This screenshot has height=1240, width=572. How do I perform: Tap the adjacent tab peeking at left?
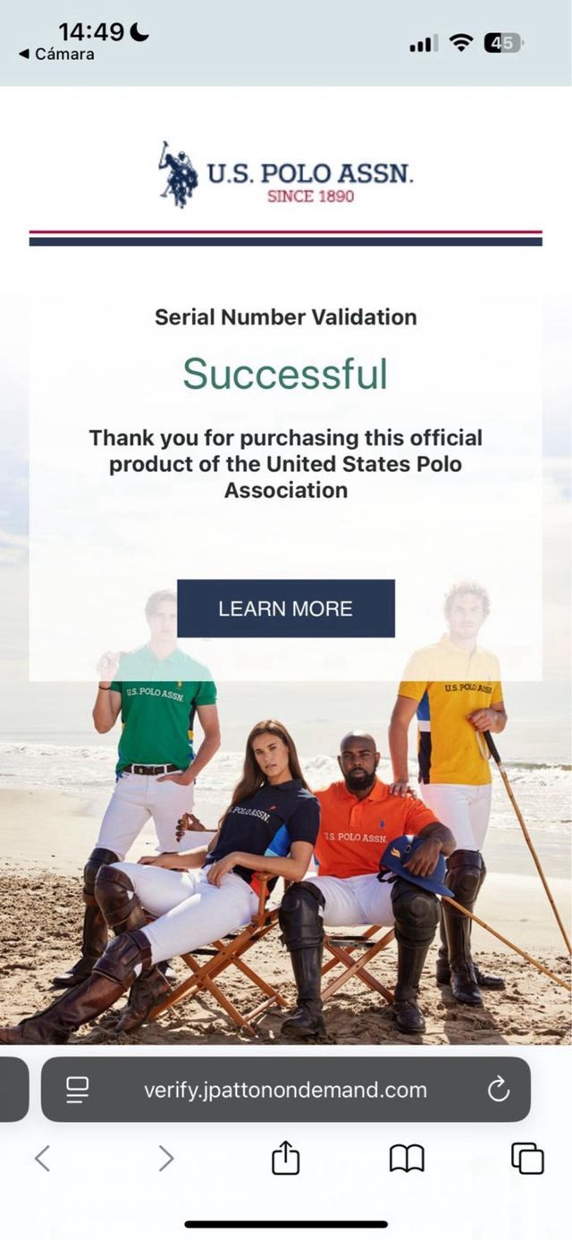click(x=13, y=1089)
